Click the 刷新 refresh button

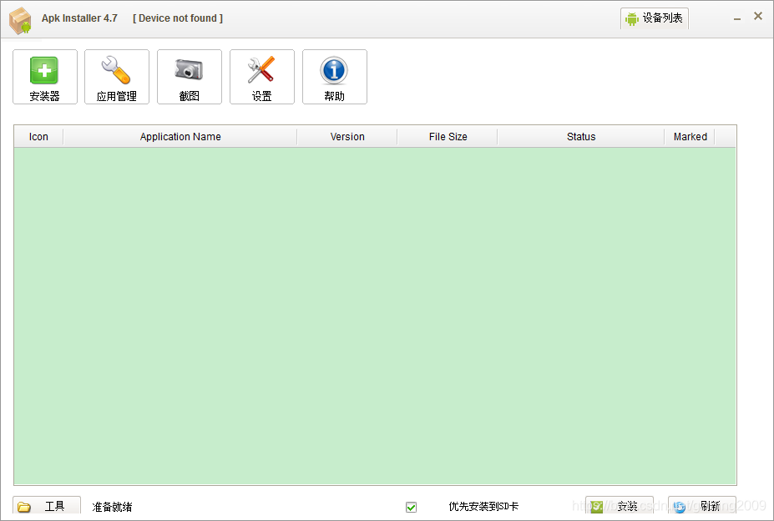[x=701, y=506]
